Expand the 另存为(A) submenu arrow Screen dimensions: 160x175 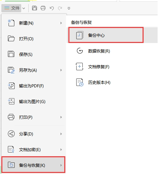click(x=61, y=70)
